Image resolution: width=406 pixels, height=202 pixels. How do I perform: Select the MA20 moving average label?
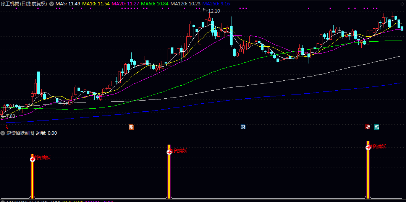(x=125, y=3)
